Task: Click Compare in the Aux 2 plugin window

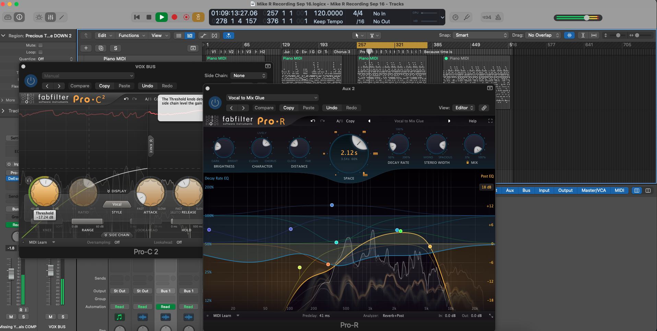Action: coord(264,108)
